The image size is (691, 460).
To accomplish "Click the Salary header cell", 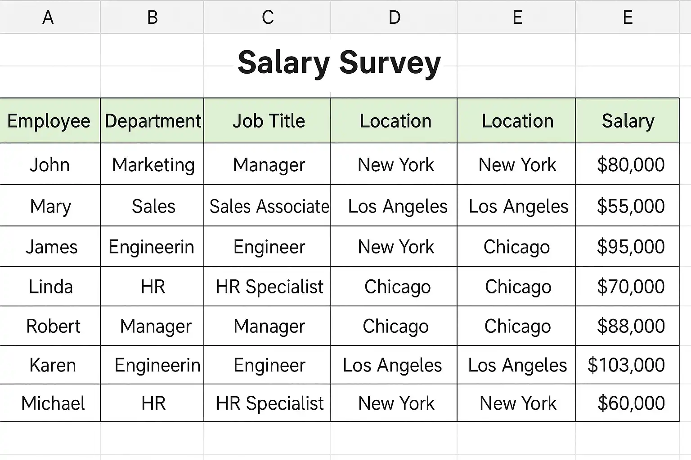I will click(628, 121).
